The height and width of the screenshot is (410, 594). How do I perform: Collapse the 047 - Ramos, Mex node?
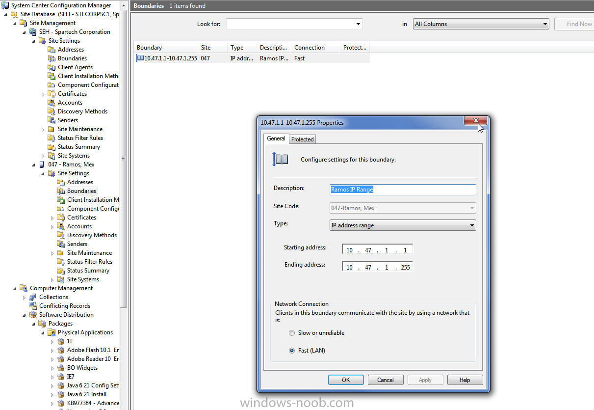pyautogui.click(x=33, y=164)
